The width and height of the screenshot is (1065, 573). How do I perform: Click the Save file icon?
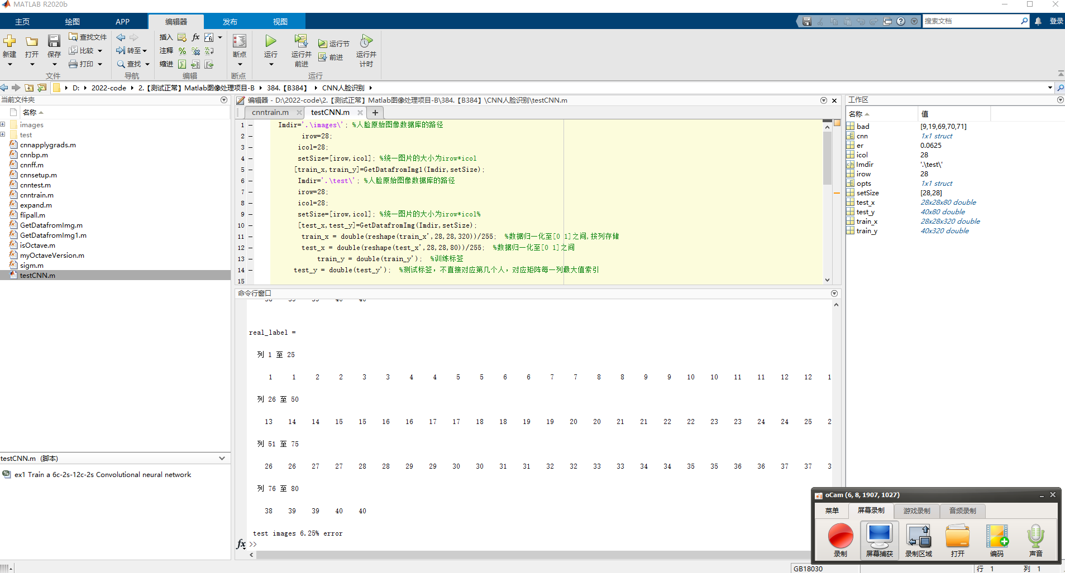pos(54,41)
